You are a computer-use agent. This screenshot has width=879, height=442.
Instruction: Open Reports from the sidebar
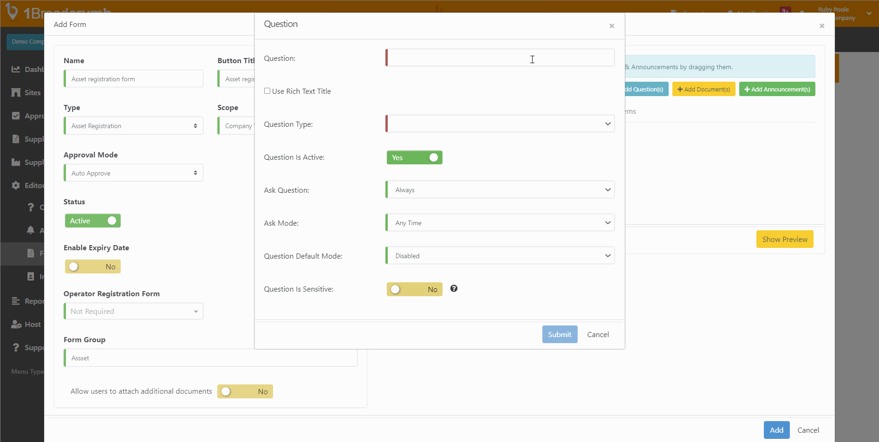[x=16, y=301]
